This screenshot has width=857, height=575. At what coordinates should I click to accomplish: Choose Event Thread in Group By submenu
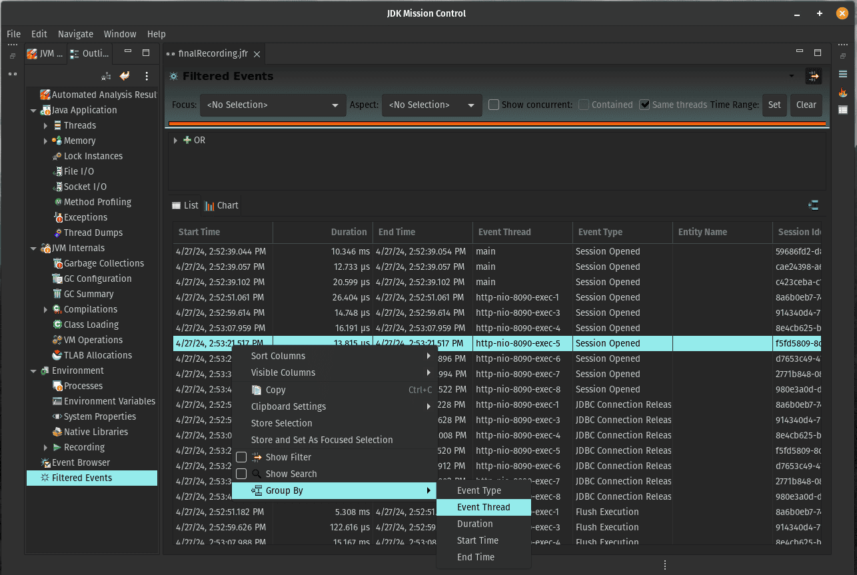(x=484, y=507)
